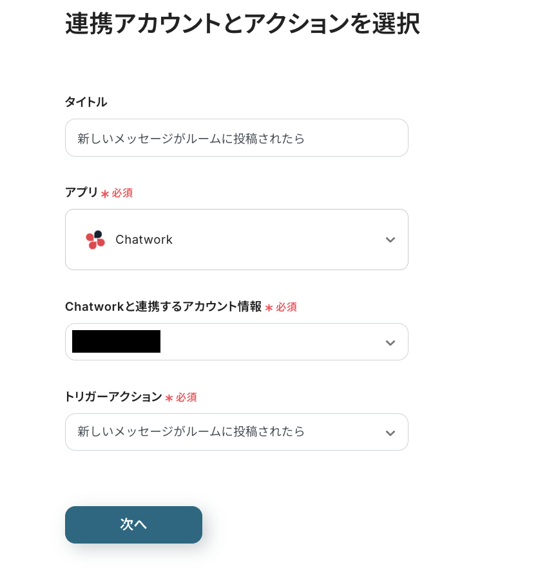Click the 必須 marker beside アプリ

(x=122, y=193)
